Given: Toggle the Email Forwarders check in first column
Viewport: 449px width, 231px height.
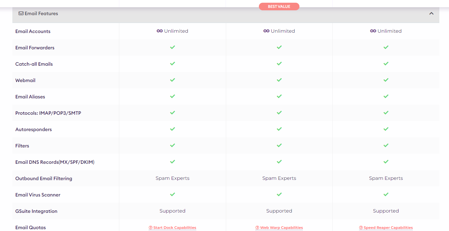Looking at the screenshot, I should [173, 47].
